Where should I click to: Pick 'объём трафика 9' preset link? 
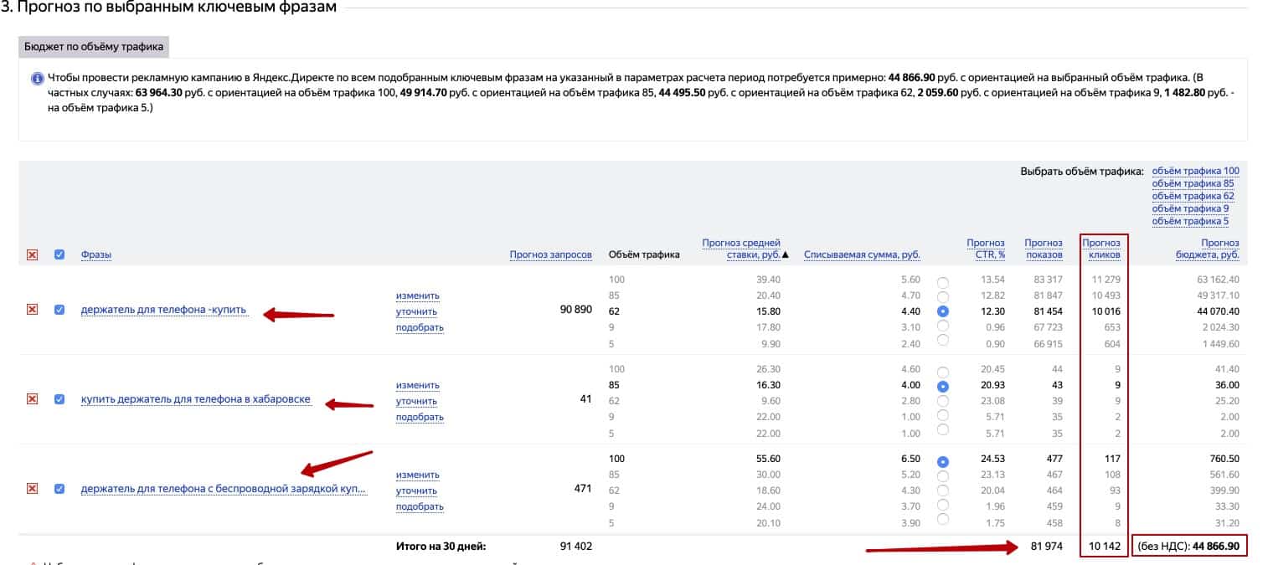(1190, 208)
